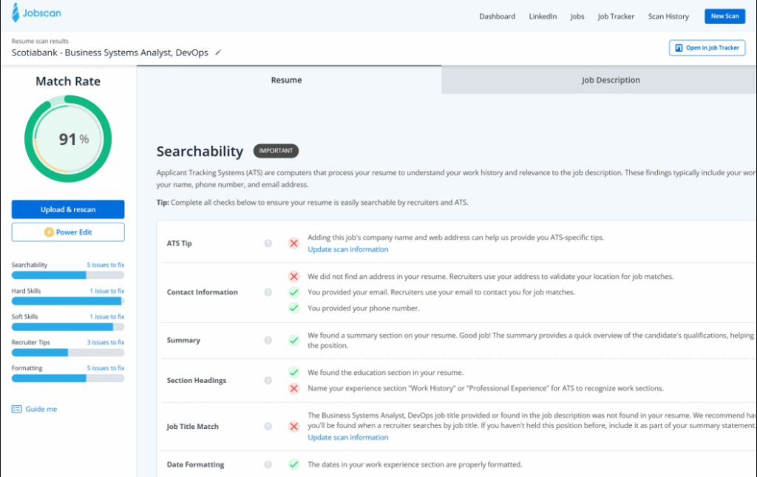Click the 91% Match Rate progress ring
Viewport: 757px width, 477px height.
[x=67, y=138]
